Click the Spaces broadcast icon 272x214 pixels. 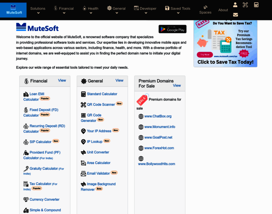coord(205,7)
